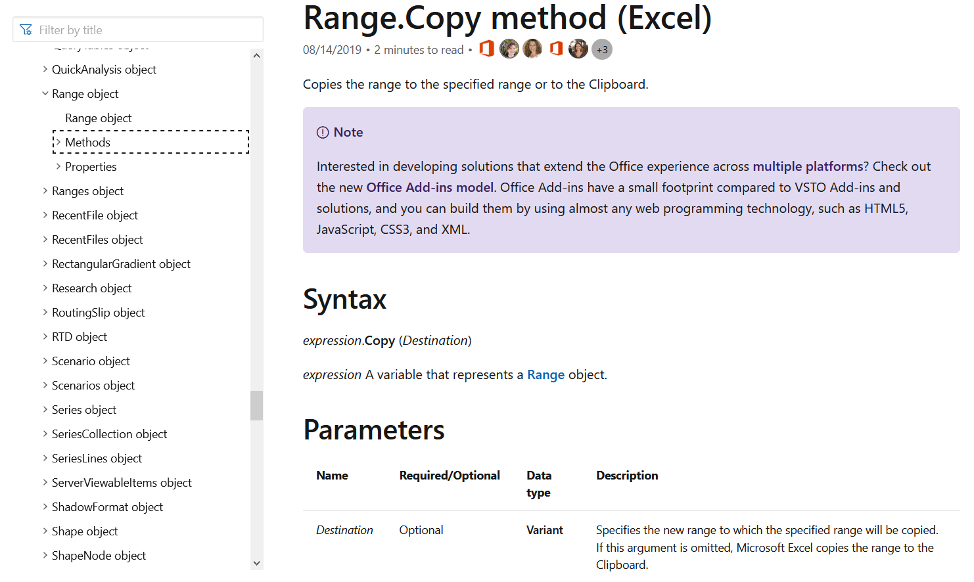This screenshot has height=582, width=974.
Task: Follow the multiple platforms link
Action: click(x=808, y=166)
